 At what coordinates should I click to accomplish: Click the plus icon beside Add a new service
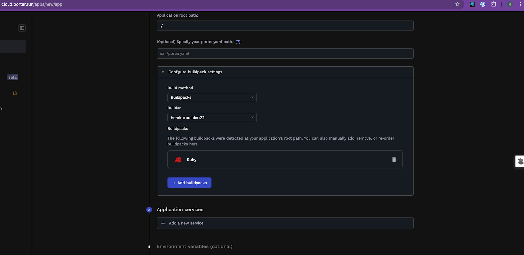point(163,223)
